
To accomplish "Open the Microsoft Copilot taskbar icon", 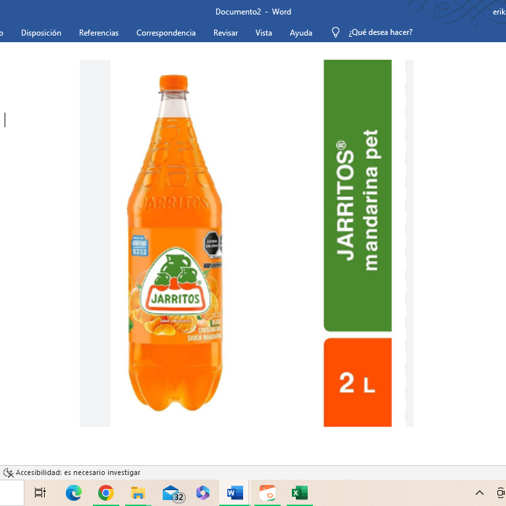I will (203, 493).
